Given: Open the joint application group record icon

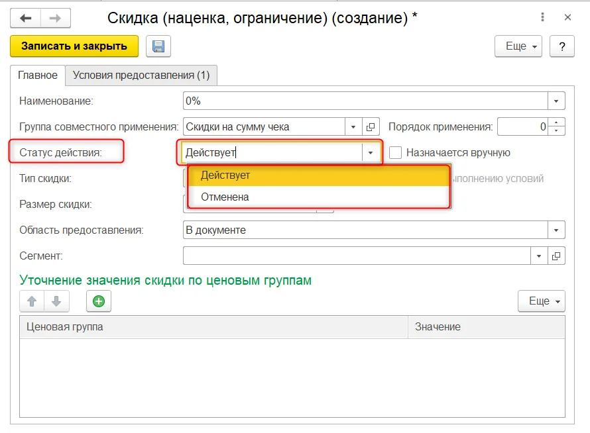Looking at the screenshot, I should pos(371,127).
